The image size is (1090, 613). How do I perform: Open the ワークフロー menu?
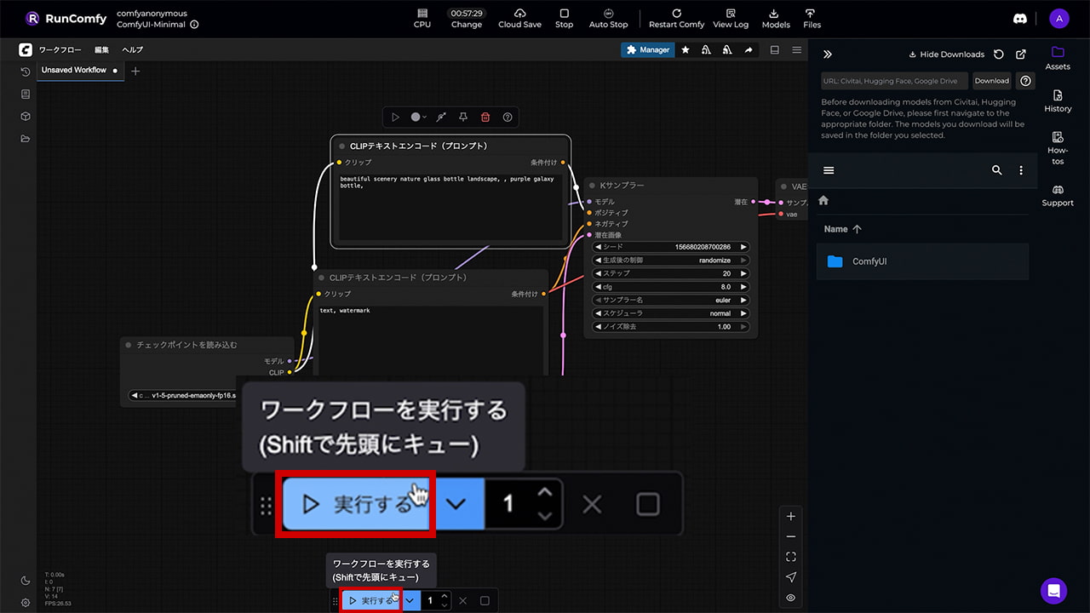pyautogui.click(x=60, y=50)
